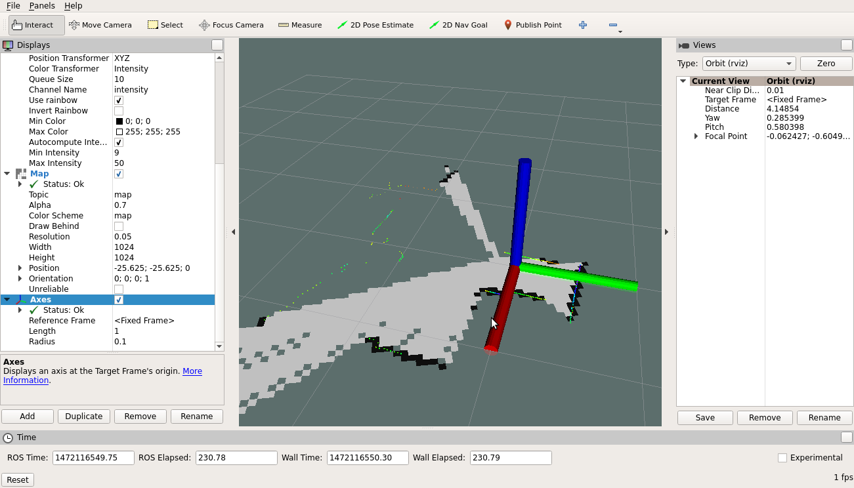Collapse the right panel with the arrow handle
Image resolution: width=854 pixels, height=488 pixels.
[666, 232]
